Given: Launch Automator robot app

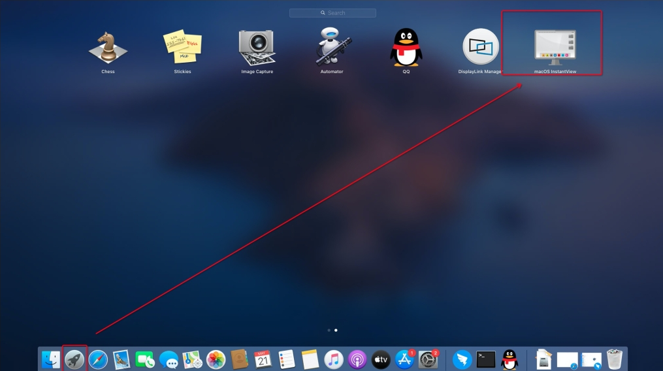Looking at the screenshot, I should [332, 46].
